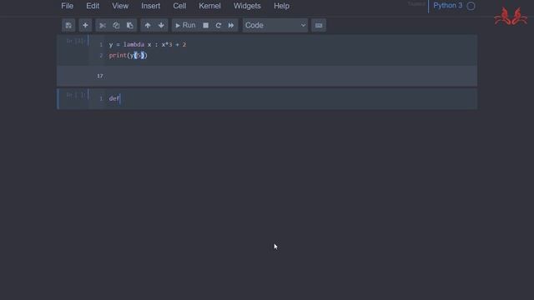Open the Edit menu
The width and height of the screenshot is (534, 300).
pos(93,6)
